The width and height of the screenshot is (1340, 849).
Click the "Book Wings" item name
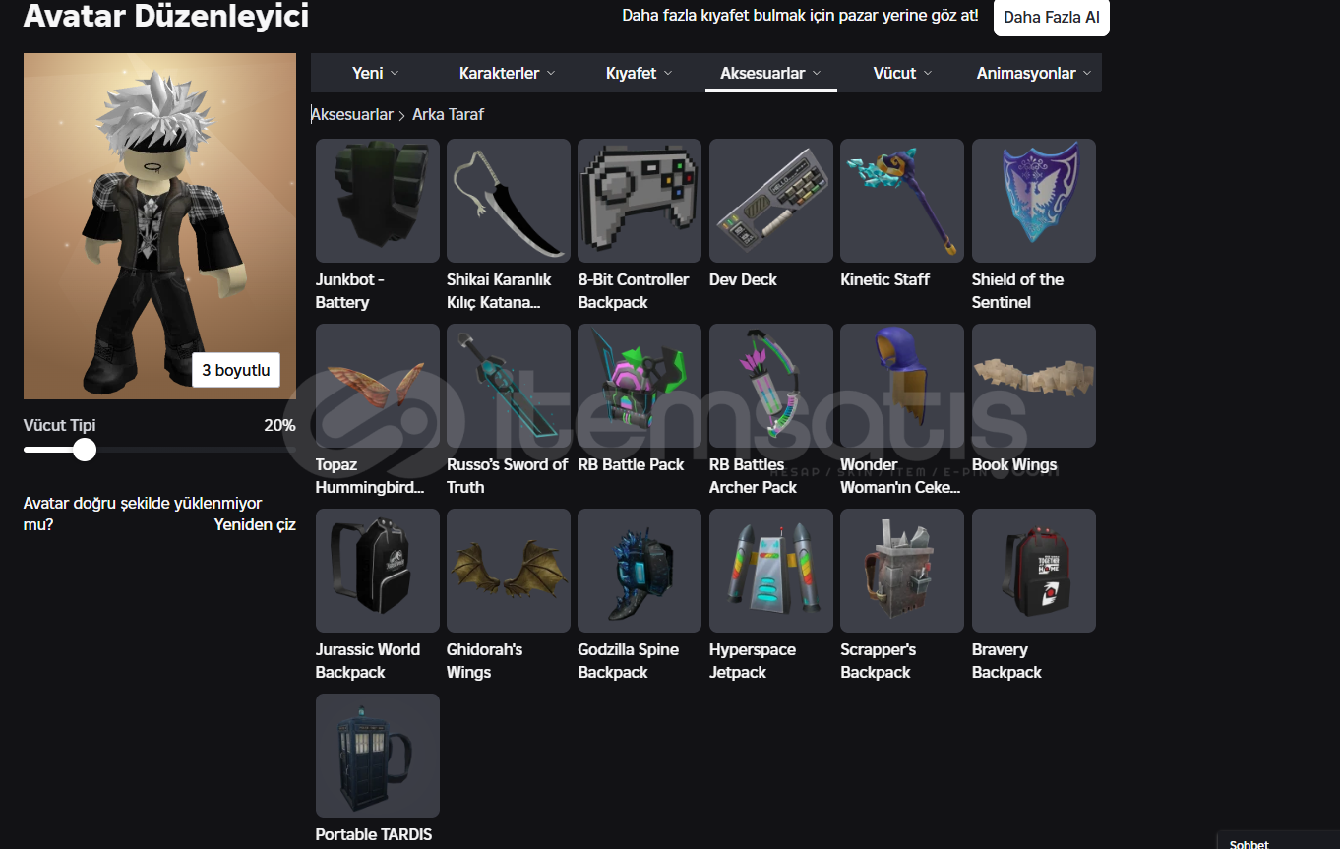(1014, 464)
